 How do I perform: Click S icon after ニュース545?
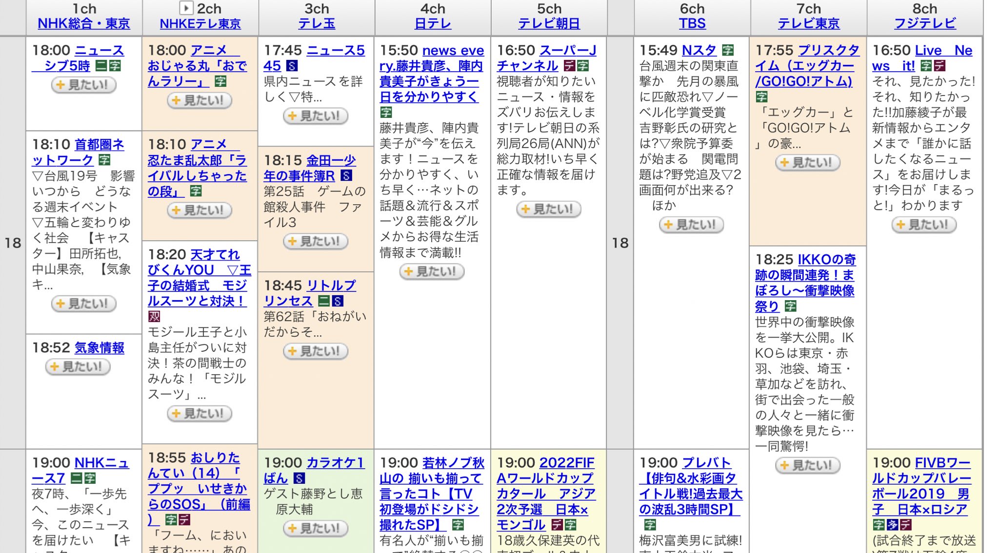(292, 66)
